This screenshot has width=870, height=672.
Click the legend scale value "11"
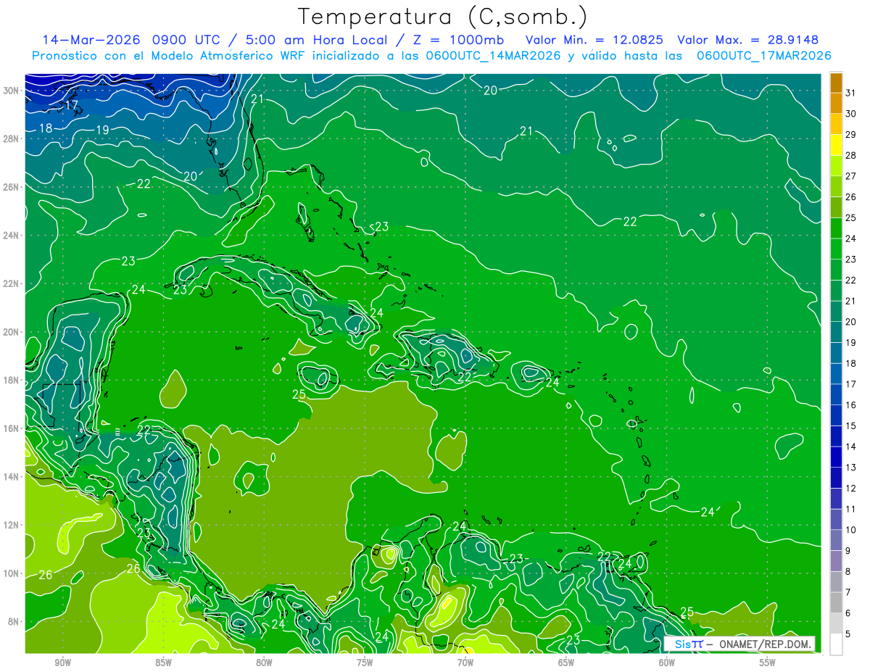pos(852,510)
